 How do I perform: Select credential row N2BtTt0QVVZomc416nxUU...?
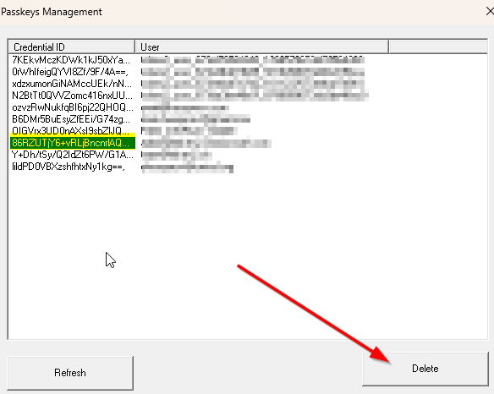click(72, 96)
